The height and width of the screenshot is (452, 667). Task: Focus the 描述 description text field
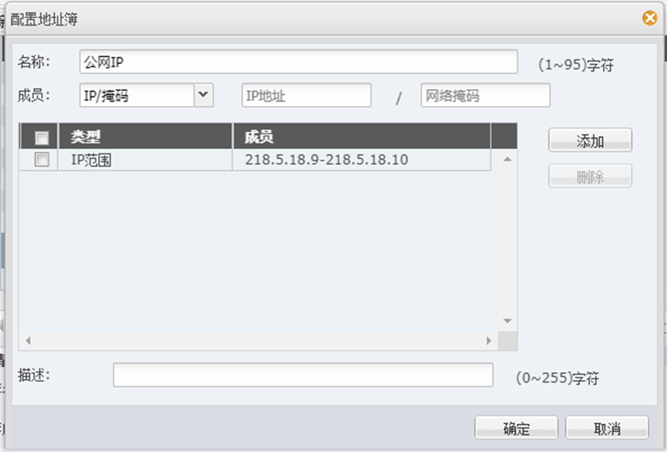pos(303,375)
